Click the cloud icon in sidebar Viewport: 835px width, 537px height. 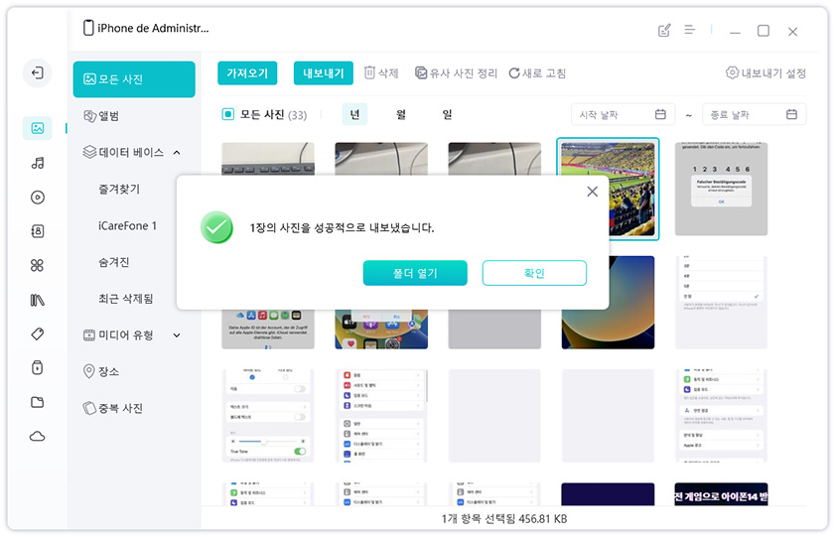pyautogui.click(x=38, y=436)
